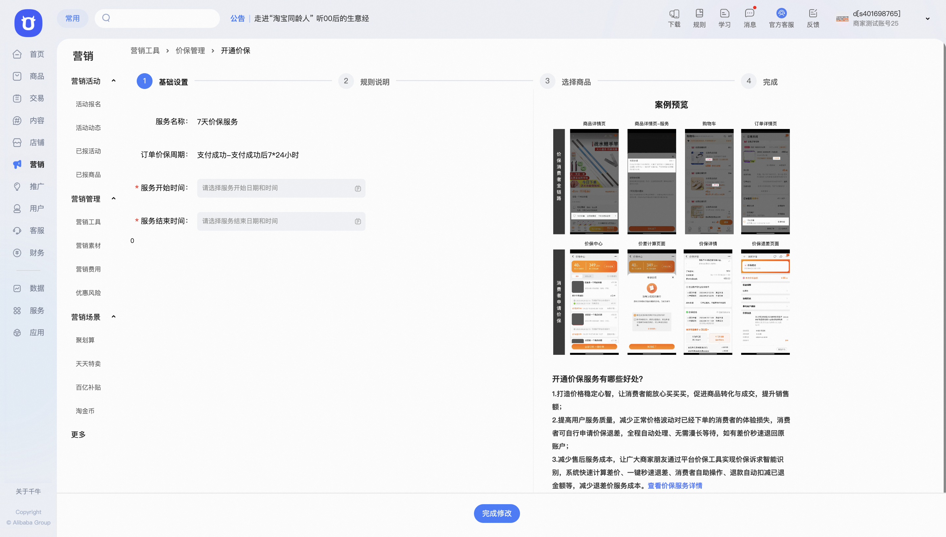
Task: Open the 商品详情页 preview thumbnail
Action: (x=594, y=182)
